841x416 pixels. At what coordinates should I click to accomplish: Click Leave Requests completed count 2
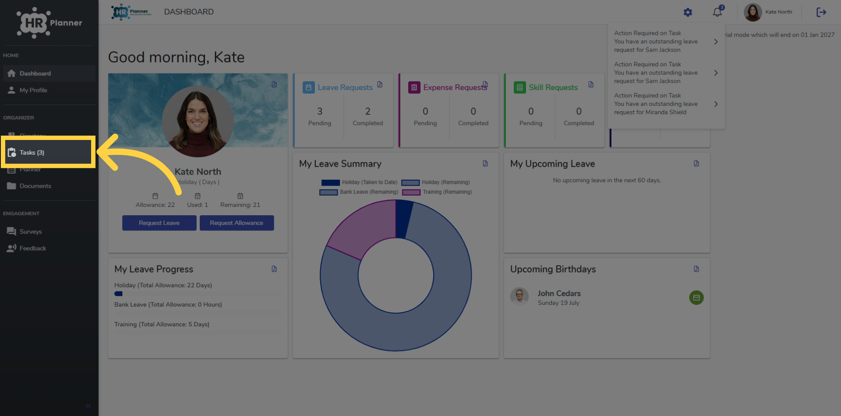click(368, 112)
